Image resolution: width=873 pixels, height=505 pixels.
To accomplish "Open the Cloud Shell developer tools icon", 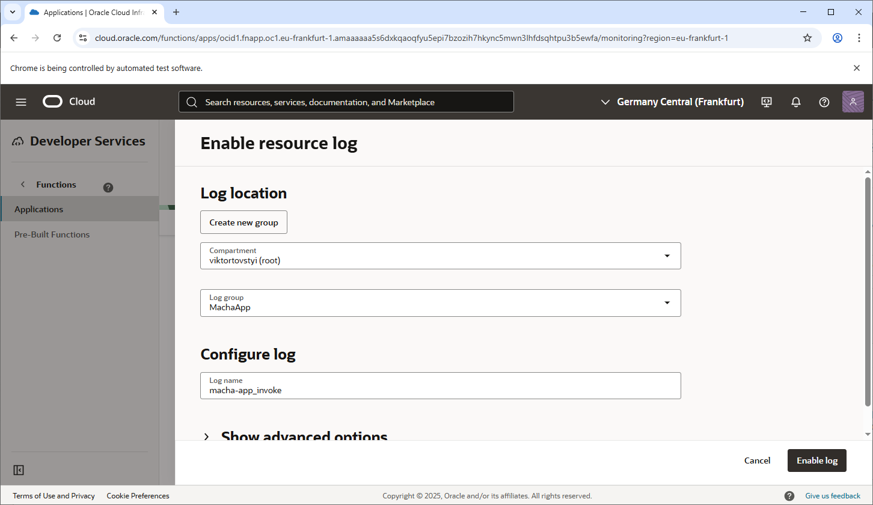I will (767, 102).
